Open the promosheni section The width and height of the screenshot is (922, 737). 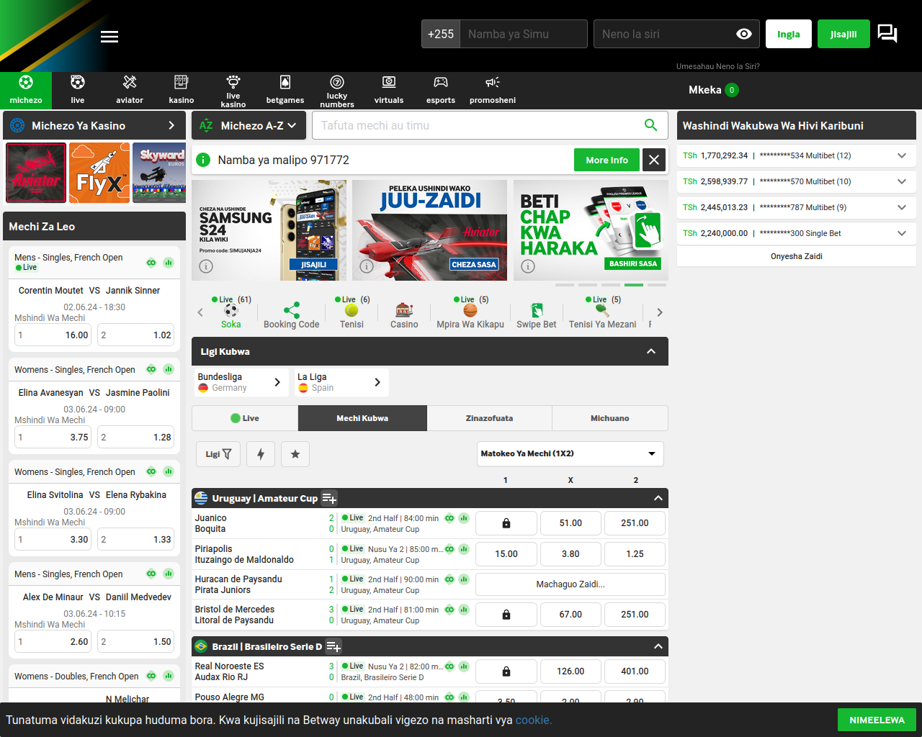tap(493, 90)
